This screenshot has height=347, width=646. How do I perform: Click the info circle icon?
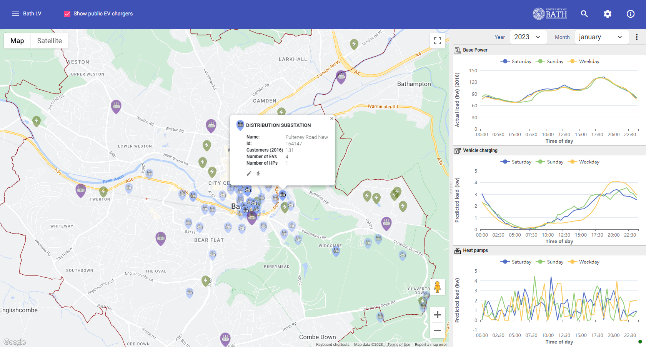[630, 14]
